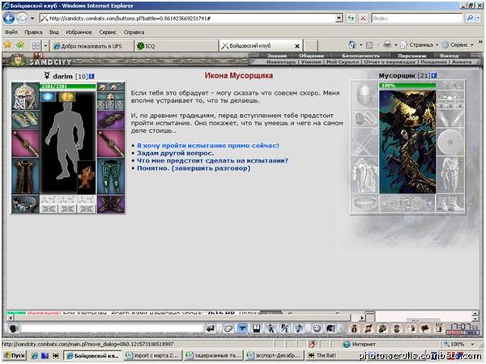Image resolution: width=486 pixels, height=364 pixels.
Task: Open the Персонаж game menu
Action: click(412, 56)
